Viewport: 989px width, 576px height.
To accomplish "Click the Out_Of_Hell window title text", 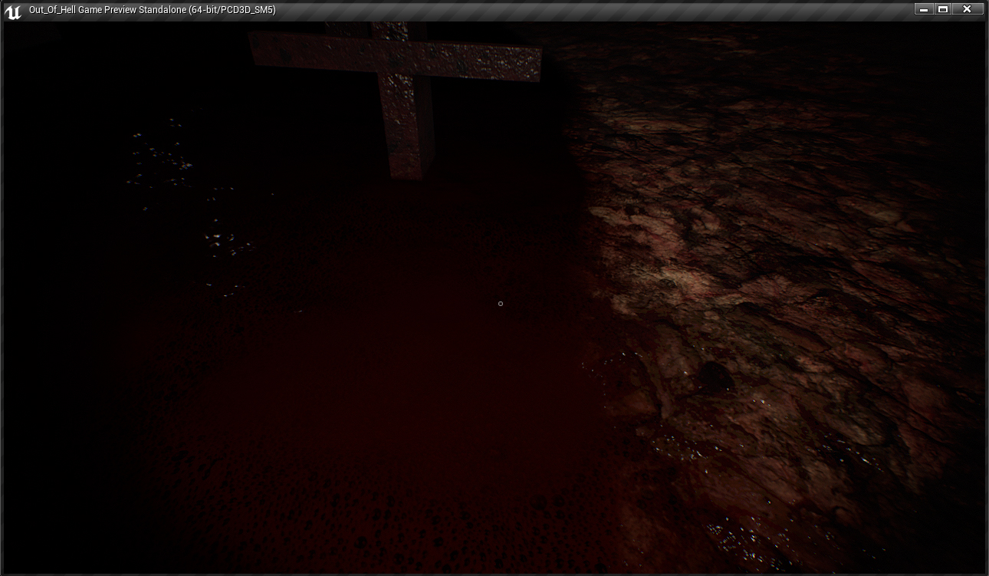I will click(152, 10).
